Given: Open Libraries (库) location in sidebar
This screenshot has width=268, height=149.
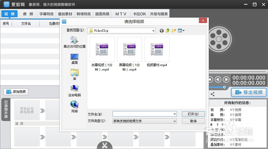Looking at the screenshot, I should (75, 75).
